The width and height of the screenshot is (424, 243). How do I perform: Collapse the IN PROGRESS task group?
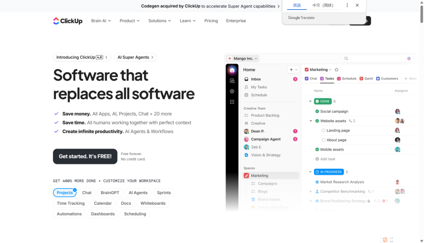click(x=311, y=172)
